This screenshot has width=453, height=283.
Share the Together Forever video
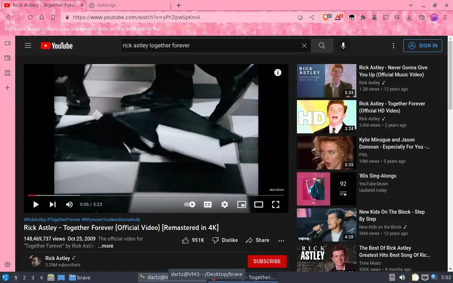pyautogui.click(x=258, y=240)
